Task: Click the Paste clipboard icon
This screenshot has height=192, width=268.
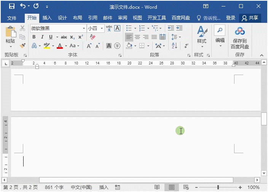Action: pos(11,32)
